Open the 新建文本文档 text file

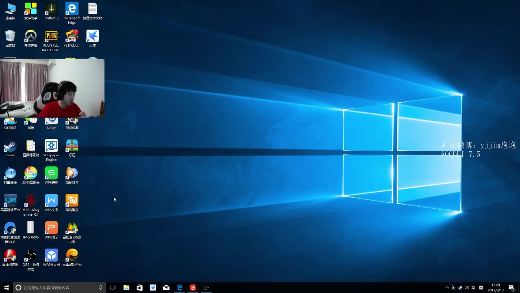pyautogui.click(x=93, y=11)
